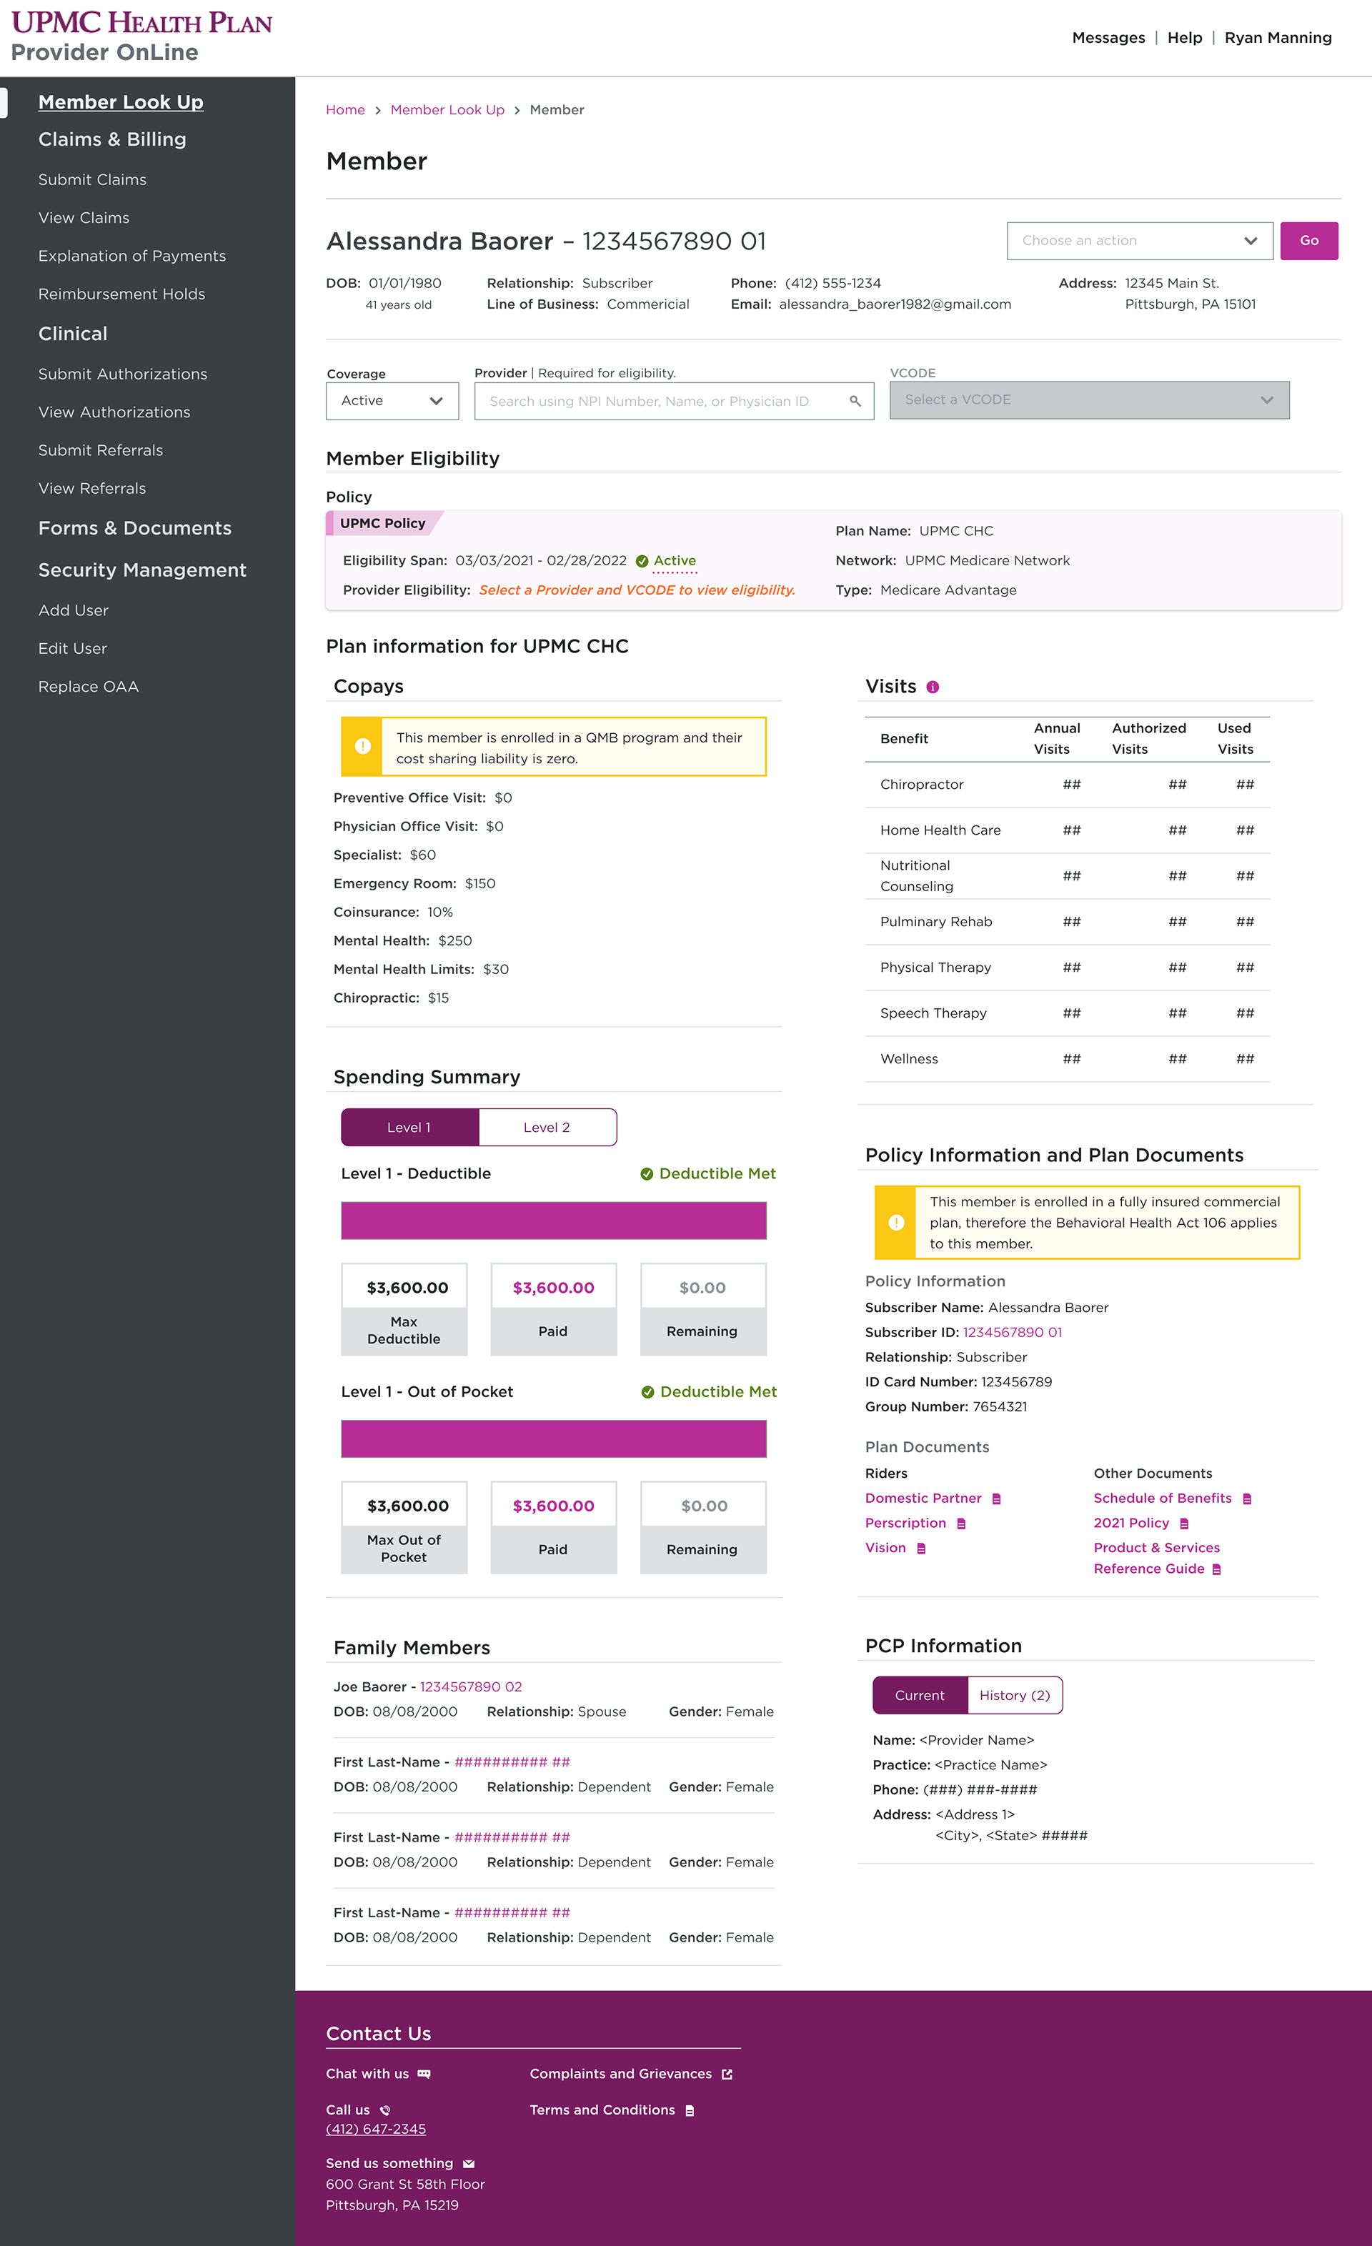Open the Domestic Partner rider document icon

[x=996, y=1498]
